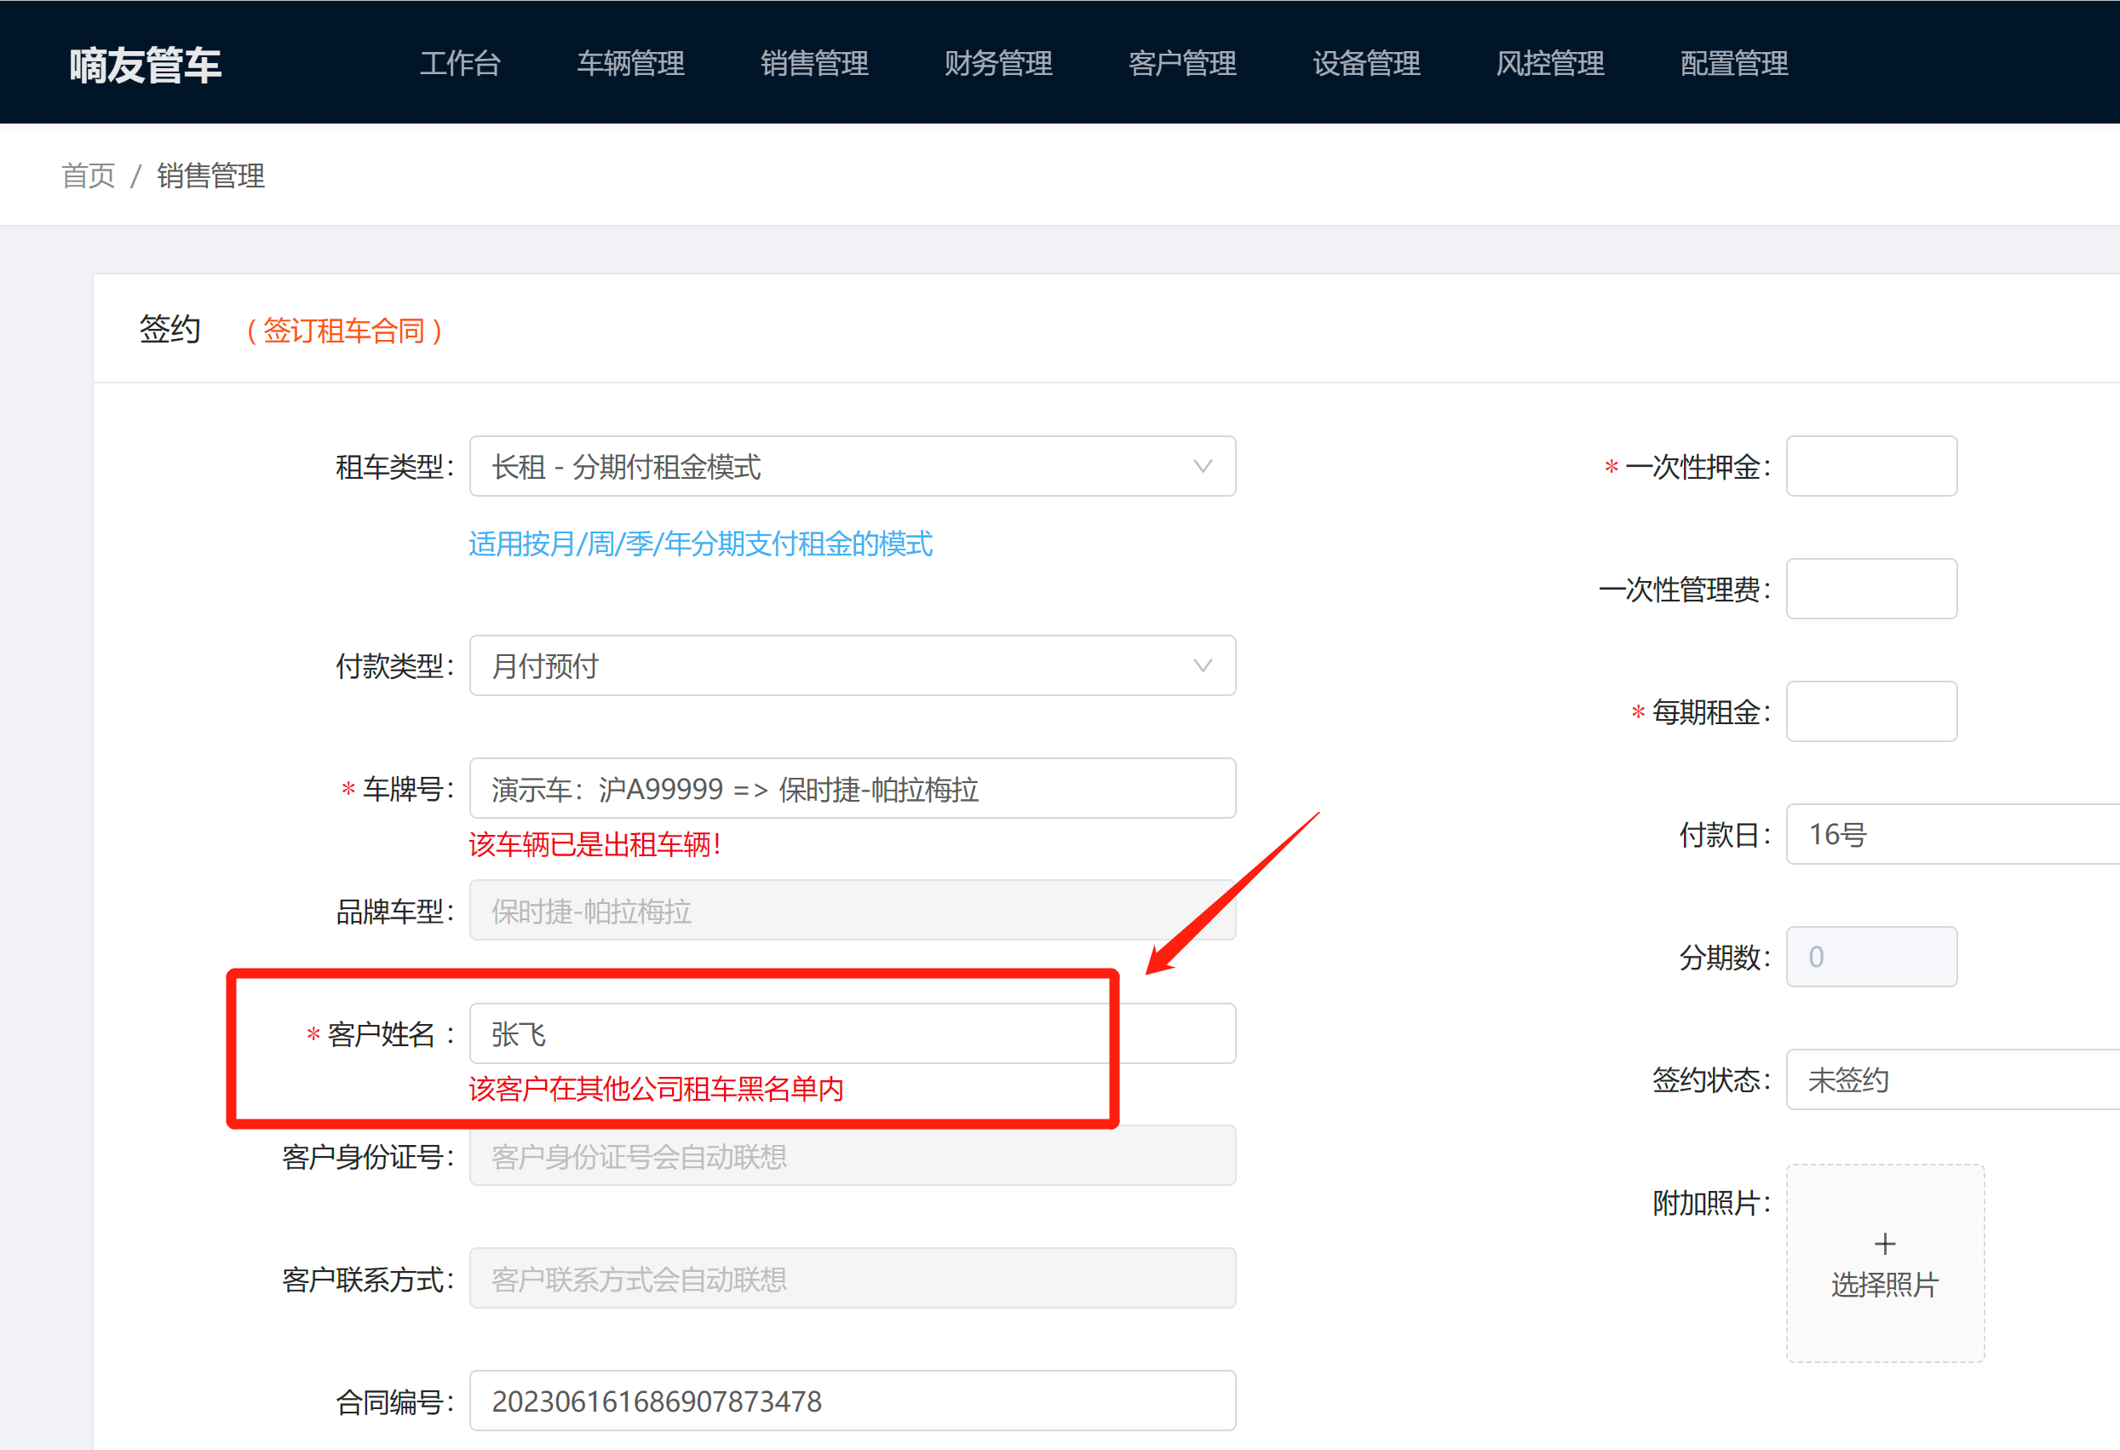Open the 风控管理 menu
Screen dimensions: 2120x1450
(x=1550, y=63)
